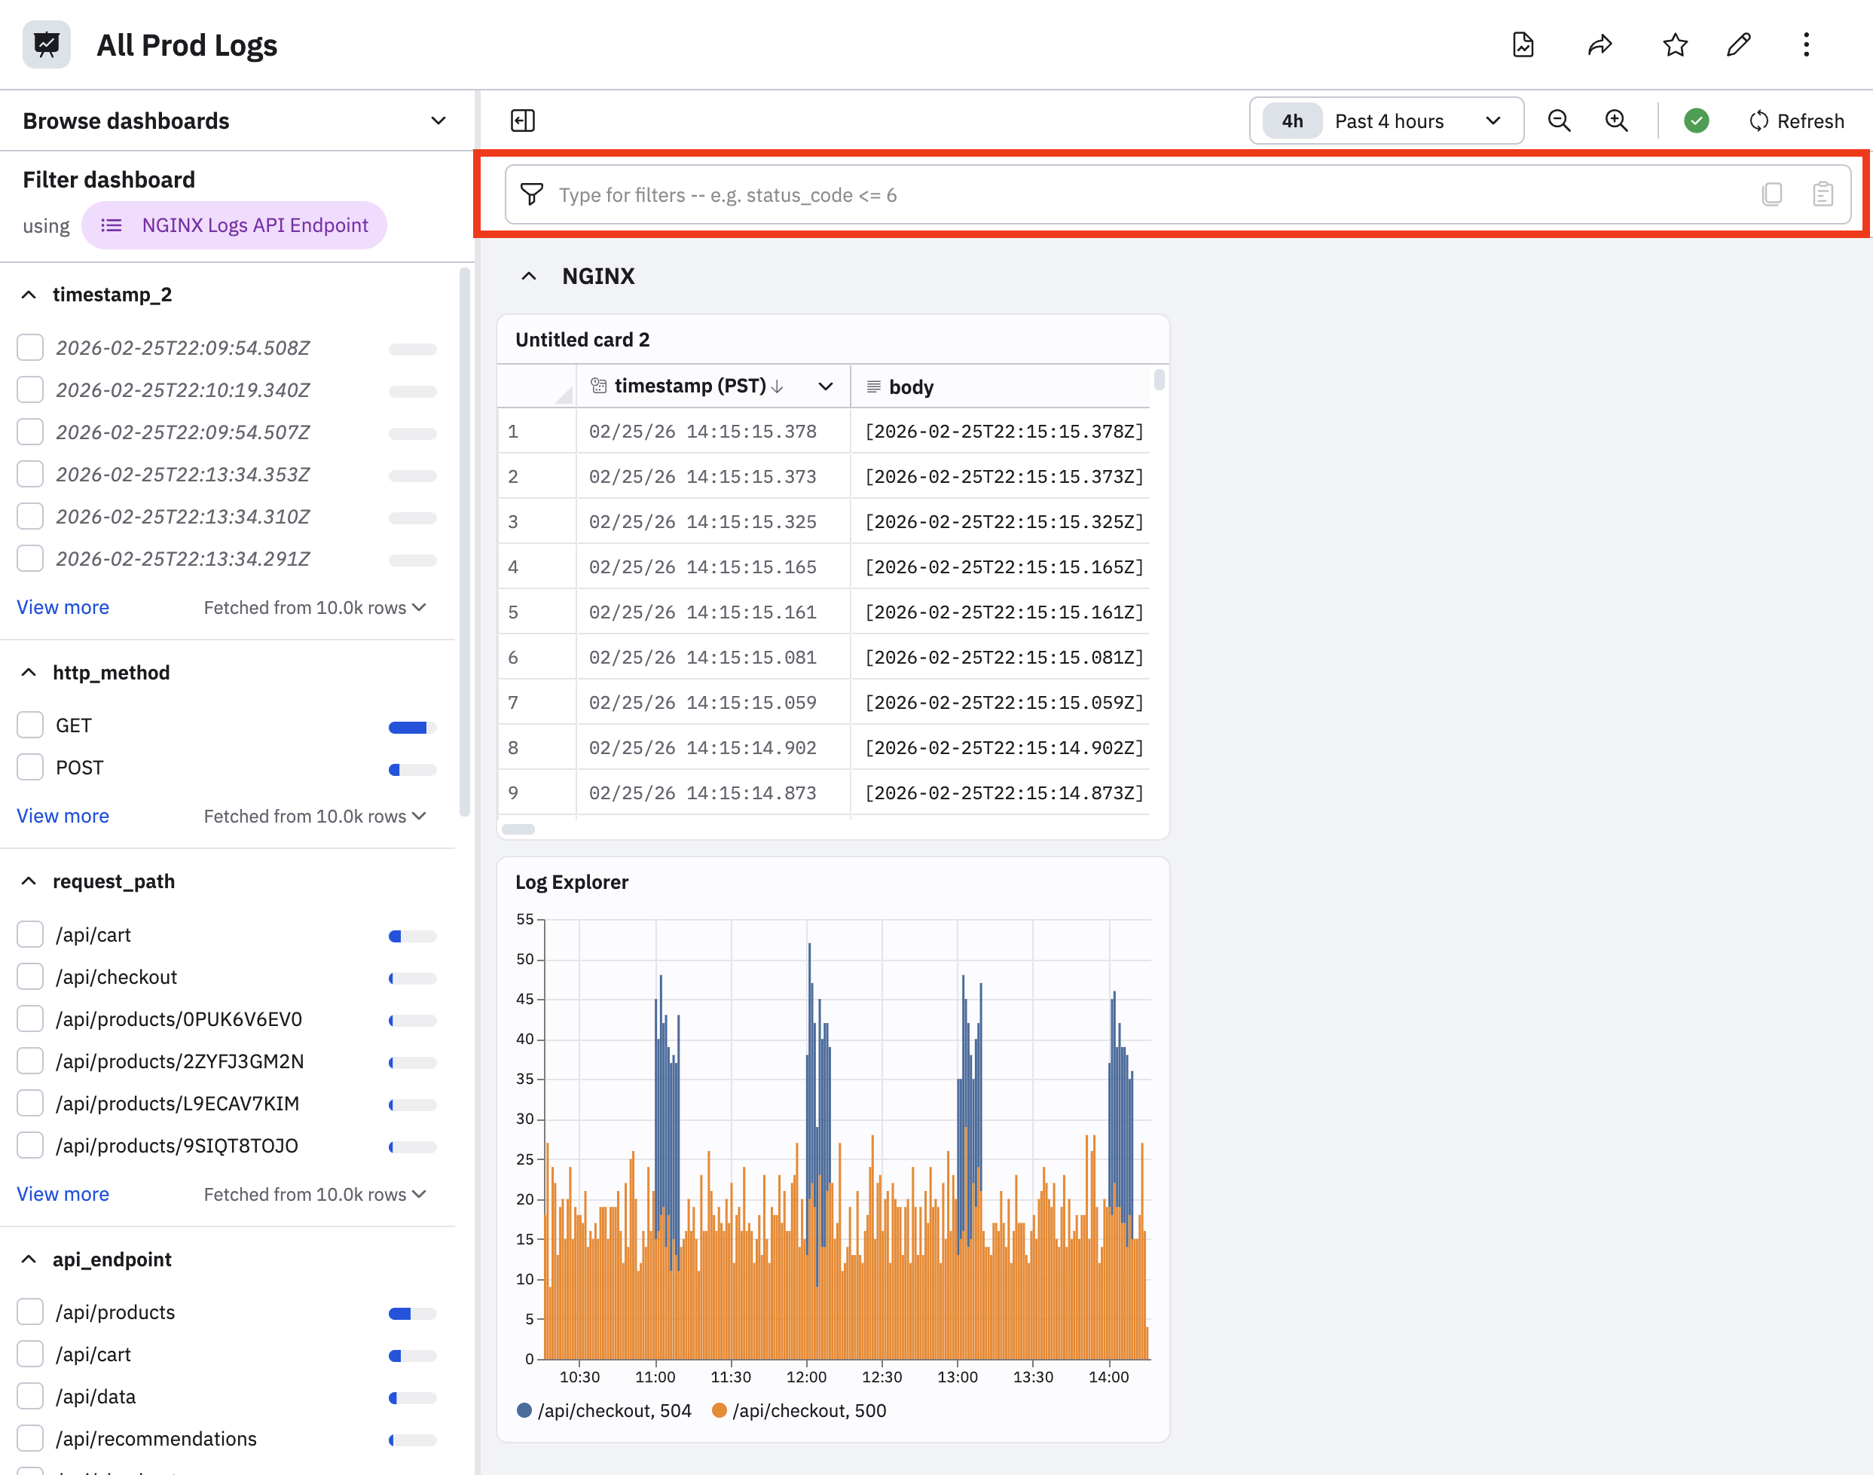The width and height of the screenshot is (1873, 1475).
Task: Check the GET http_method checkbox
Action: point(30,725)
